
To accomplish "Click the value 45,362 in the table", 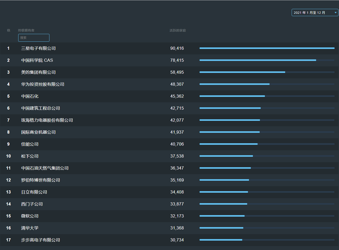I will click(x=177, y=96).
